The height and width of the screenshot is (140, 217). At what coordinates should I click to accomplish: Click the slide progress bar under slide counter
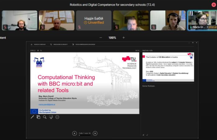tap(85, 135)
